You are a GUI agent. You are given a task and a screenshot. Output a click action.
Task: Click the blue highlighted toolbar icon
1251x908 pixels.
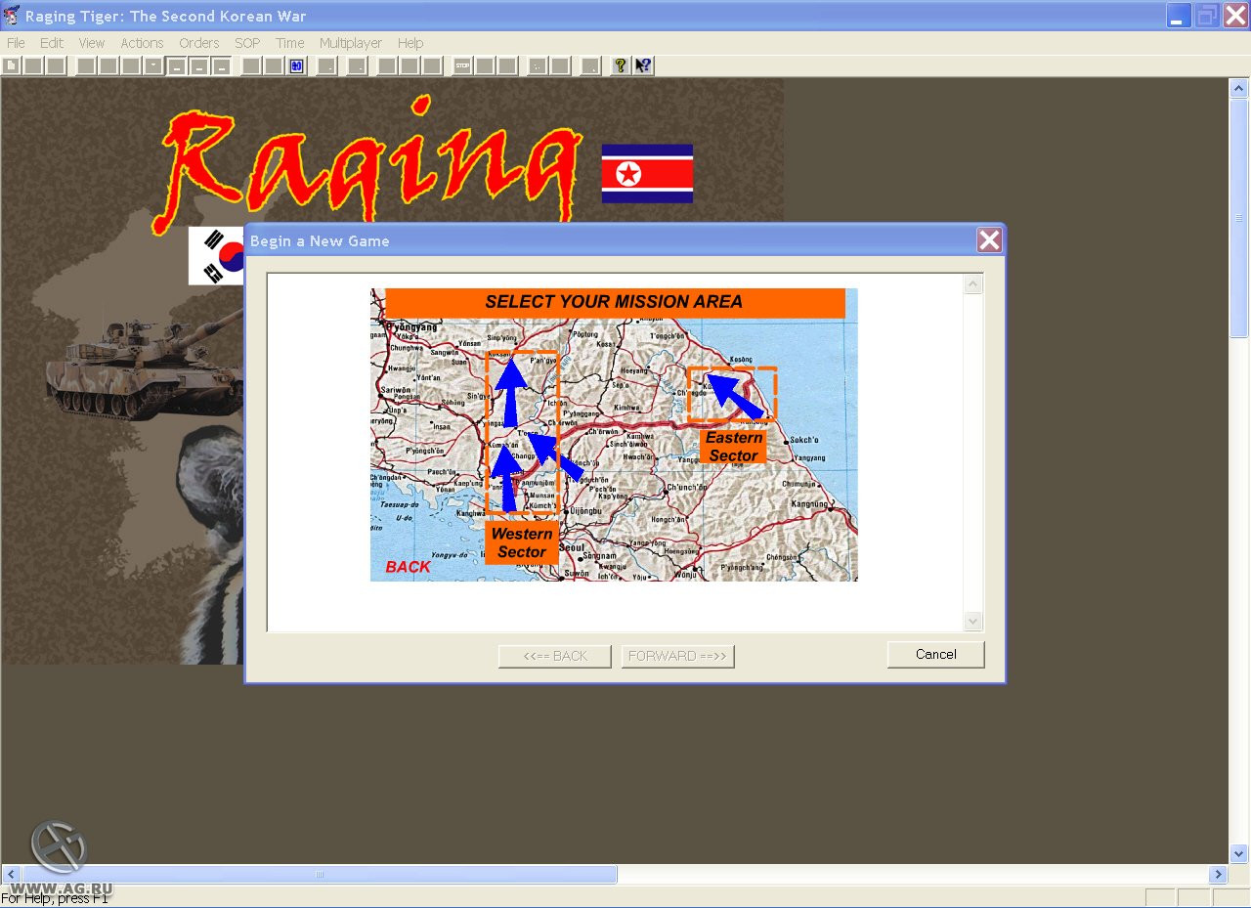click(x=297, y=65)
